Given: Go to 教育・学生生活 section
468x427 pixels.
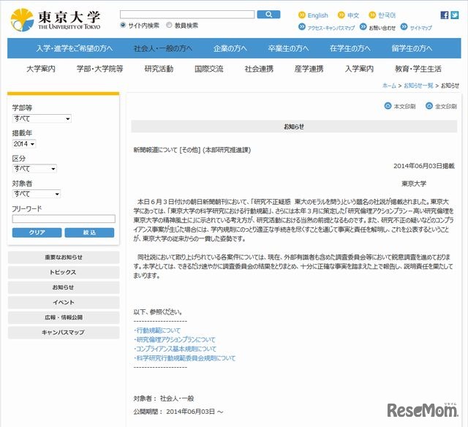Looking at the screenshot, I should [418, 69].
